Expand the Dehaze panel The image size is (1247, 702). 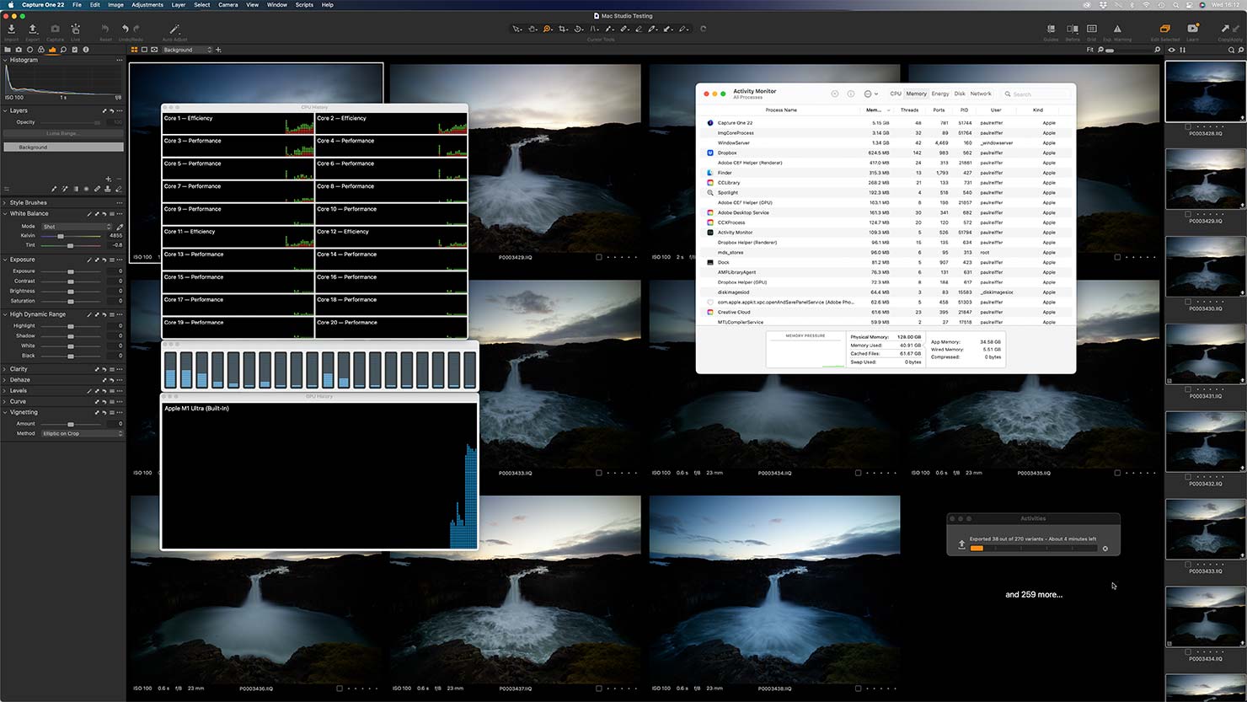(4, 380)
